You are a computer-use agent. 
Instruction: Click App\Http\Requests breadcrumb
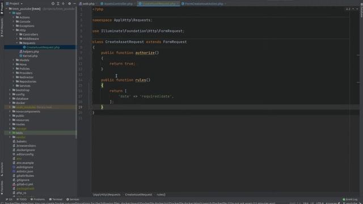[107, 194]
